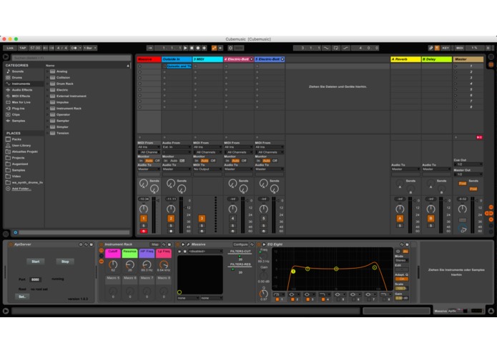Open the first track's MIDI From dropdown
The width and height of the screenshot is (497, 353).
pos(149,147)
